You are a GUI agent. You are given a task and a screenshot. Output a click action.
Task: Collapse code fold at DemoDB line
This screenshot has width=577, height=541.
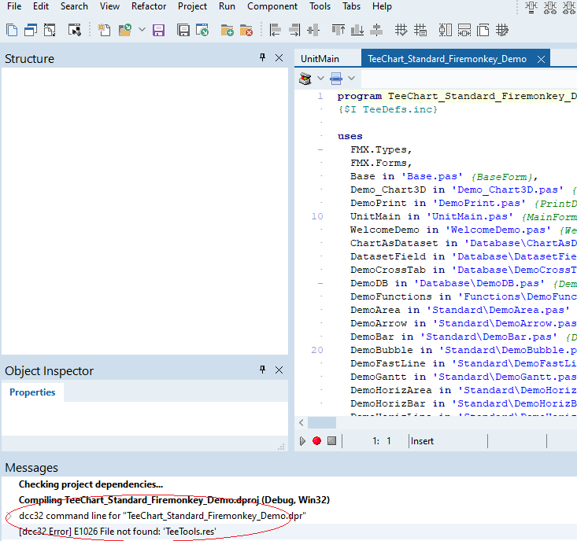[x=320, y=283]
